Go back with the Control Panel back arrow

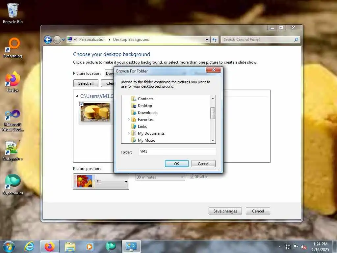tap(48, 40)
